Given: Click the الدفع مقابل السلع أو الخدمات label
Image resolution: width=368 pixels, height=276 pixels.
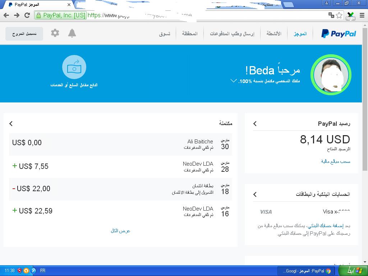Looking at the screenshot, I should [74, 85].
